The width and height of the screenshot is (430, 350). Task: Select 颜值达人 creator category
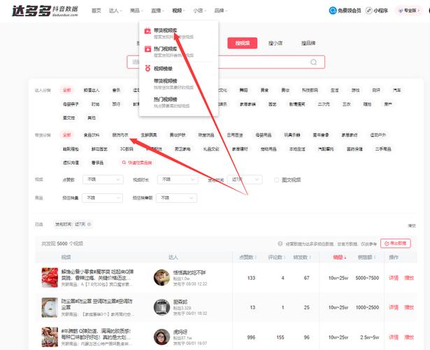coord(92,90)
